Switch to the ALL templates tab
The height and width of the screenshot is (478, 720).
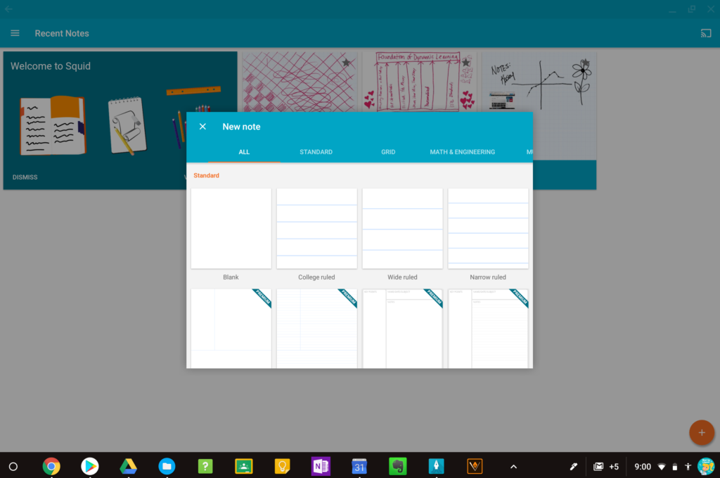tap(244, 151)
